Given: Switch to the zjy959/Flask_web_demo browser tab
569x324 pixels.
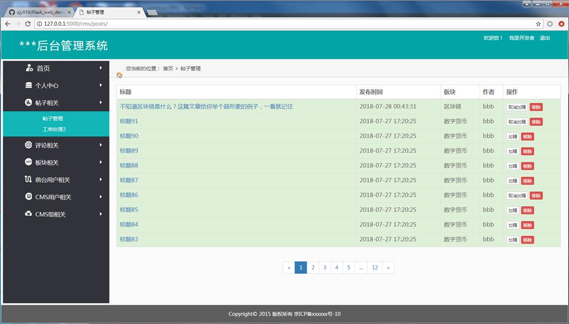Looking at the screenshot, I should (x=38, y=12).
